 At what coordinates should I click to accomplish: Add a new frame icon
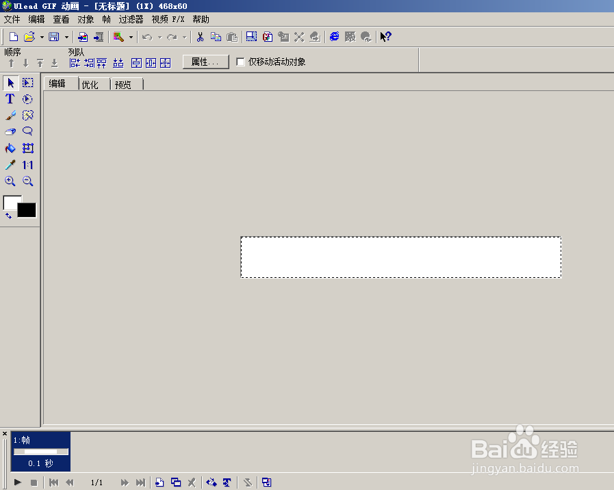[x=159, y=482]
